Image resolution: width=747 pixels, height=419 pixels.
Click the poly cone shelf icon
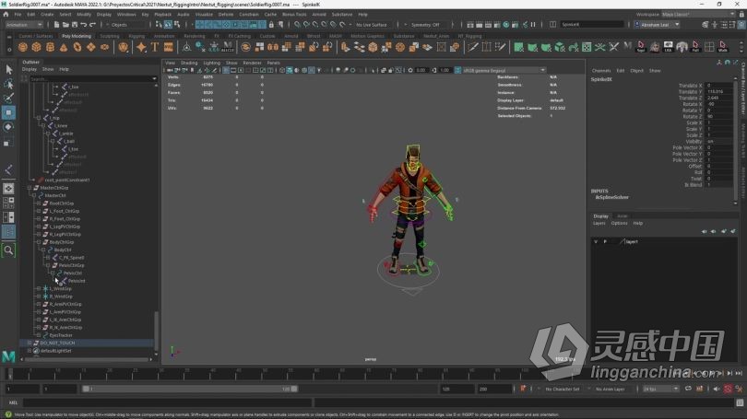pyautogui.click(x=64, y=47)
